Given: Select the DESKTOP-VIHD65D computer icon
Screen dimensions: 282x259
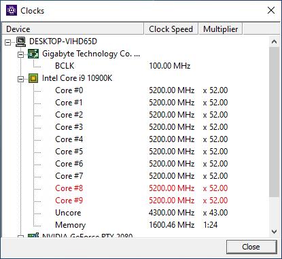Looking at the screenshot, I should [x=21, y=41].
